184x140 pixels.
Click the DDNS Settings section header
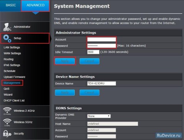(69, 108)
